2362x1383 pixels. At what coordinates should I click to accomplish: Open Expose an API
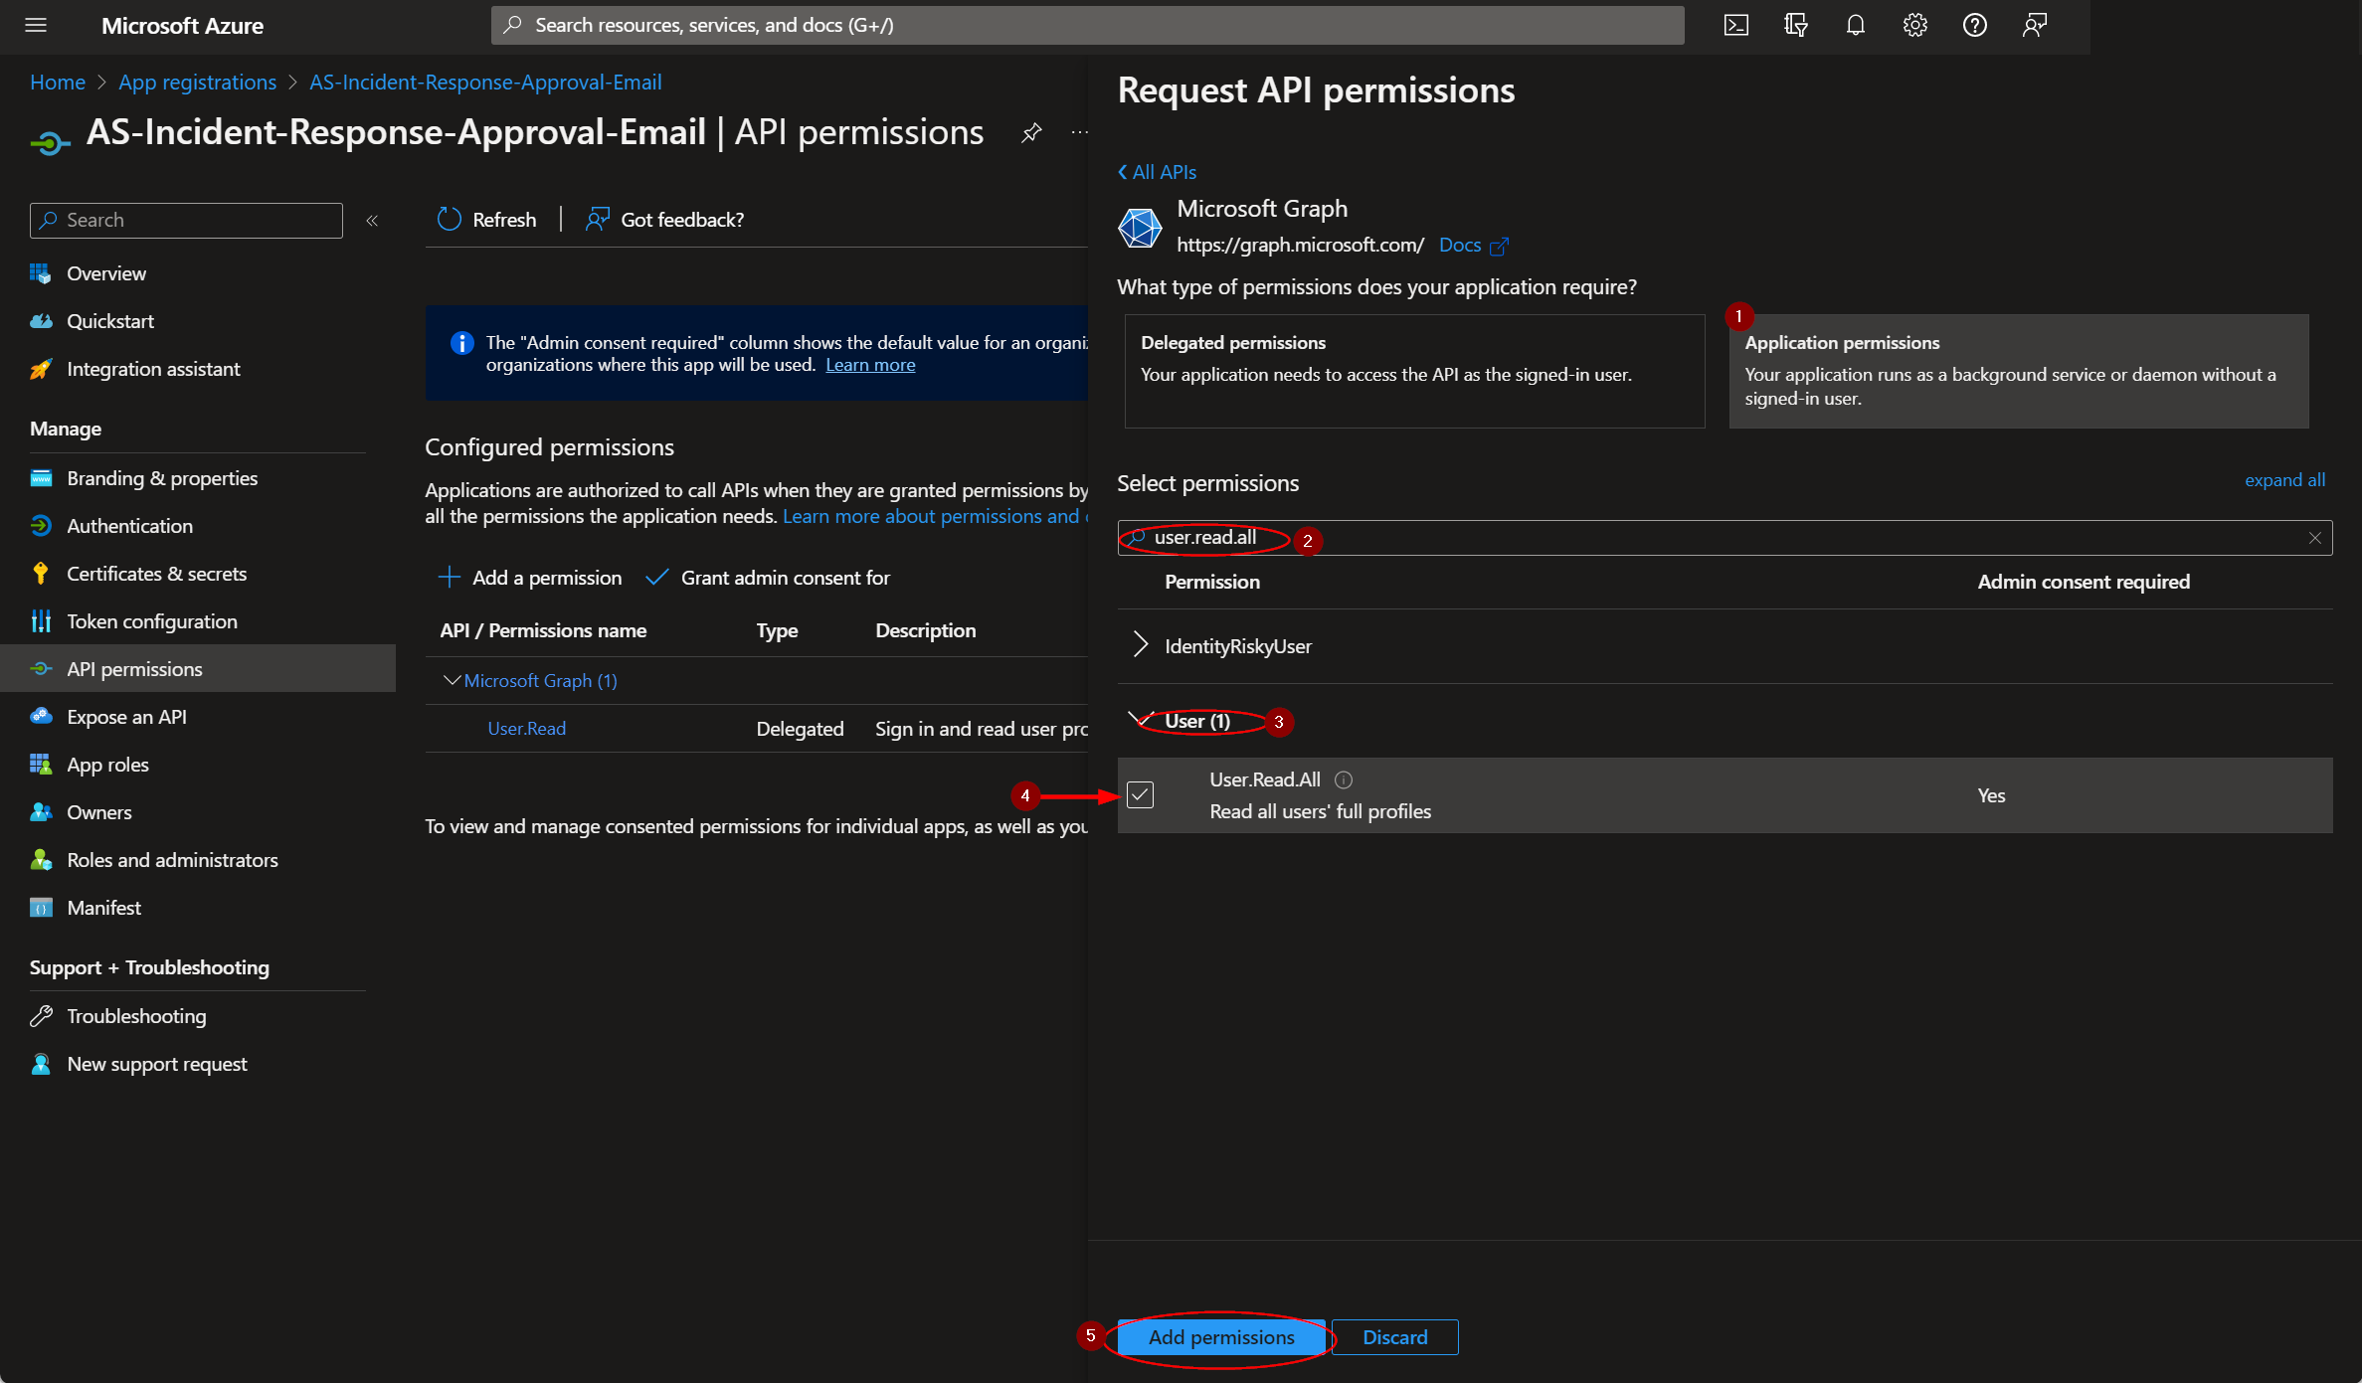click(x=126, y=717)
